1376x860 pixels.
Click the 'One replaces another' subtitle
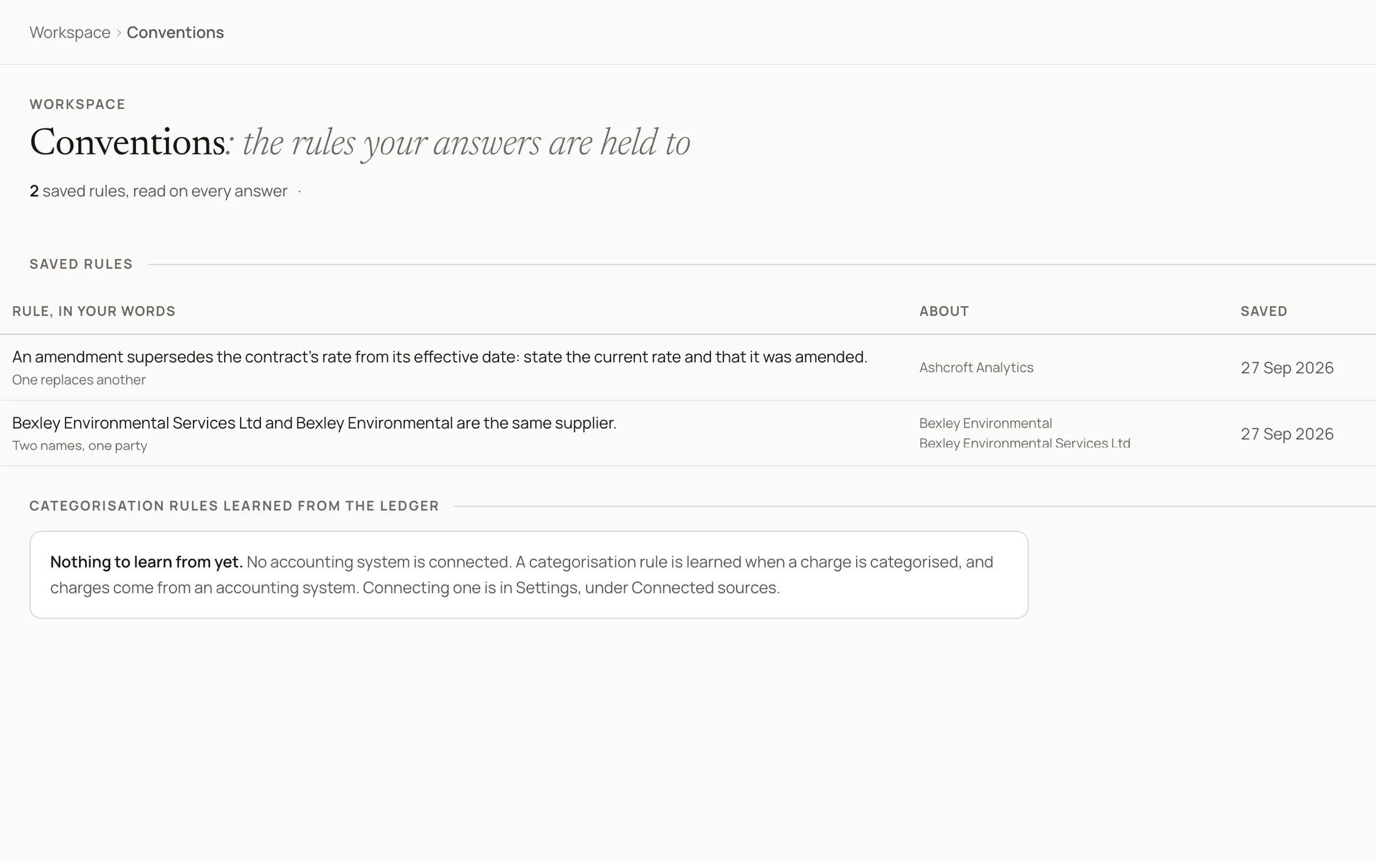78,380
